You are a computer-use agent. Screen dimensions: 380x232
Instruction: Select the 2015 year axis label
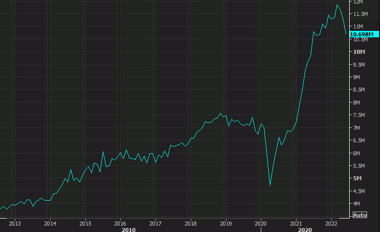(85, 224)
